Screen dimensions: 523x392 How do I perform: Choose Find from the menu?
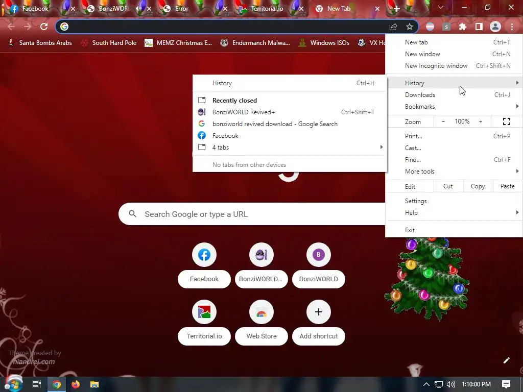pos(454,160)
